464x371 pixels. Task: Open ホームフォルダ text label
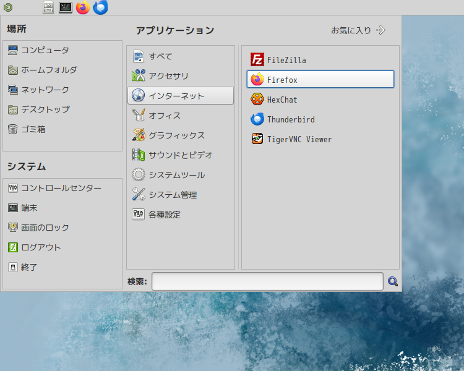click(x=49, y=70)
